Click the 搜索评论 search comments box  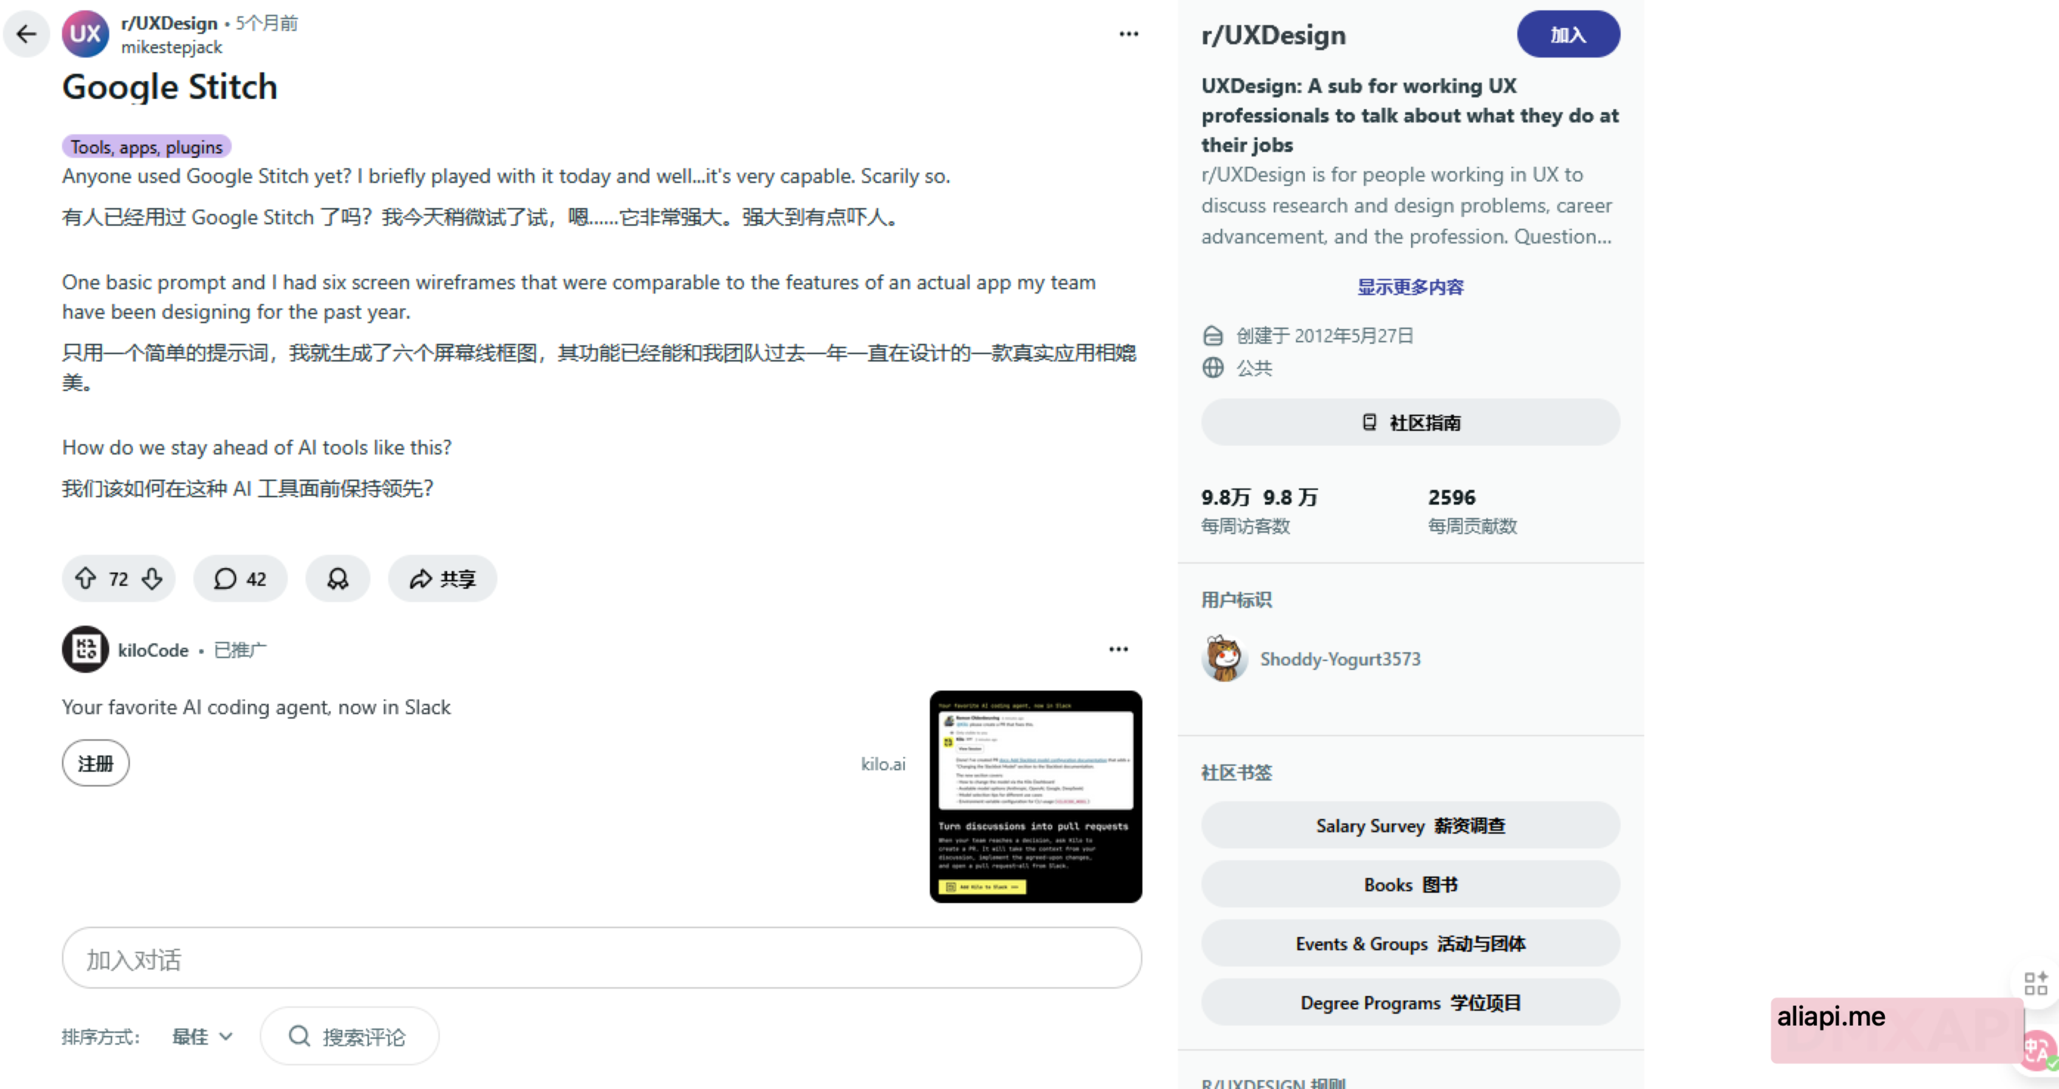[x=349, y=1036]
